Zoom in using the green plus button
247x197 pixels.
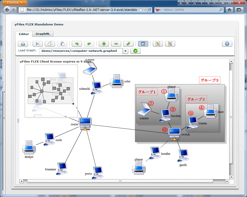point(104,44)
